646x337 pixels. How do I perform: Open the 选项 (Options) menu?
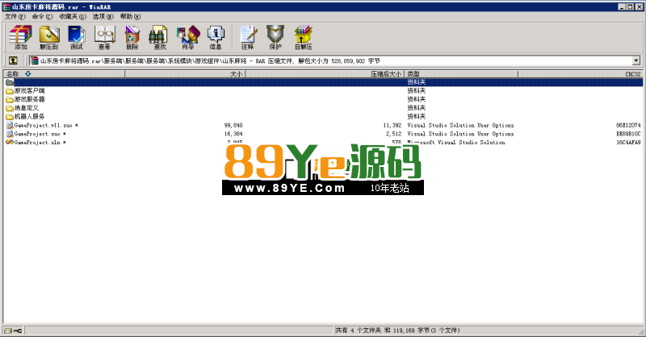point(103,16)
